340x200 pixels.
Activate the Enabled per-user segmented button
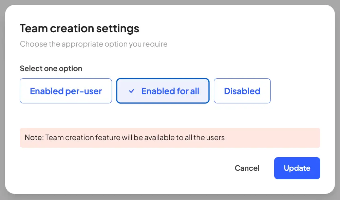click(x=66, y=91)
